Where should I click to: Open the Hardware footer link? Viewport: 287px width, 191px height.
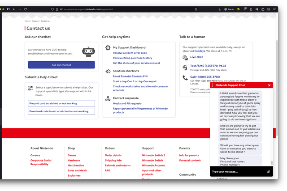point(74,161)
